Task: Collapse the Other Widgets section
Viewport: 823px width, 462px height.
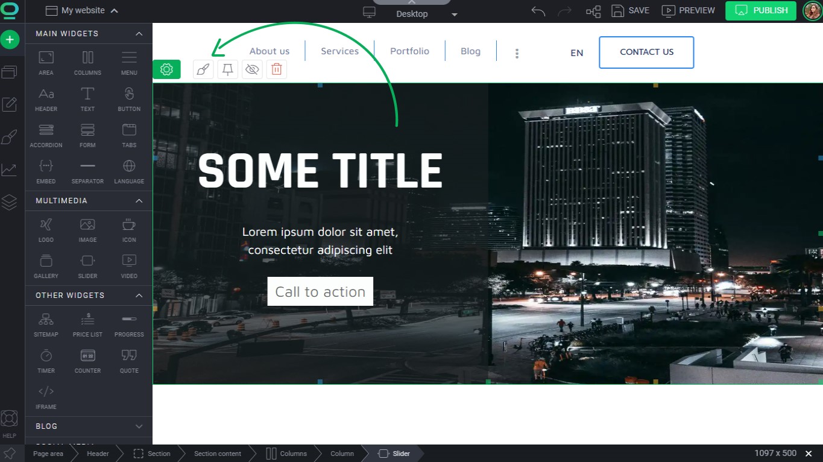Action: point(139,296)
